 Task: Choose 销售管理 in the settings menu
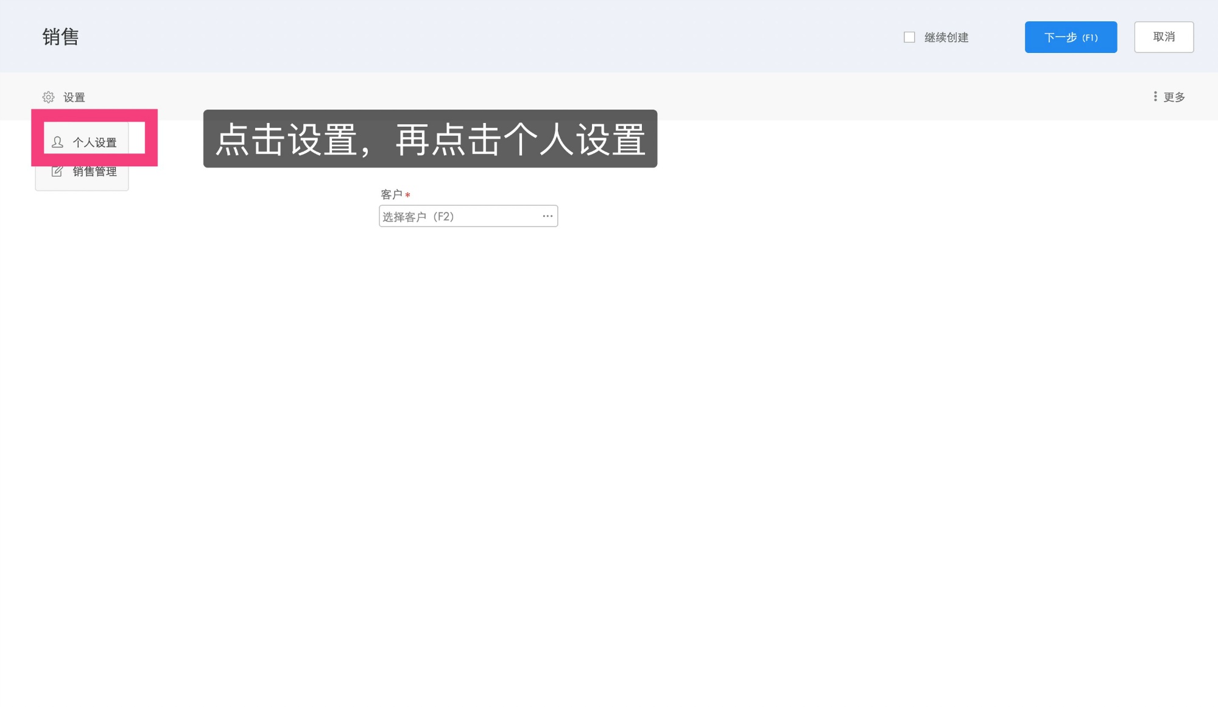tap(94, 171)
